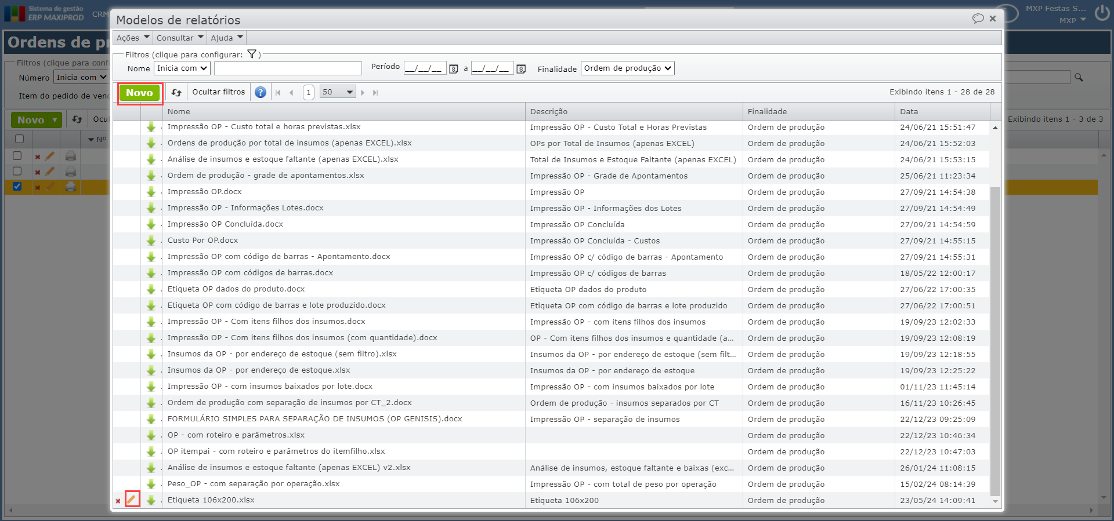Screen dimensions: 1114x521
Task: Open the blue help question mark icon
Action: (261, 92)
